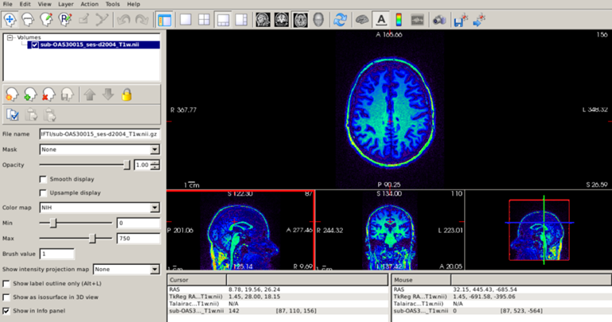Open the Edit menu

[x=25, y=4]
